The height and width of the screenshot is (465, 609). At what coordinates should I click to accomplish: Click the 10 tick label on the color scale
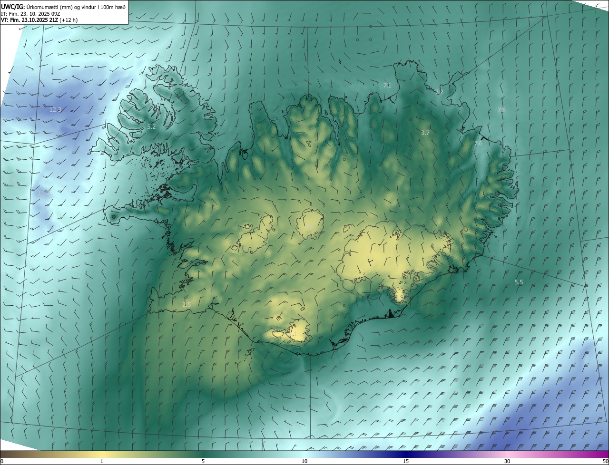pyautogui.click(x=304, y=462)
